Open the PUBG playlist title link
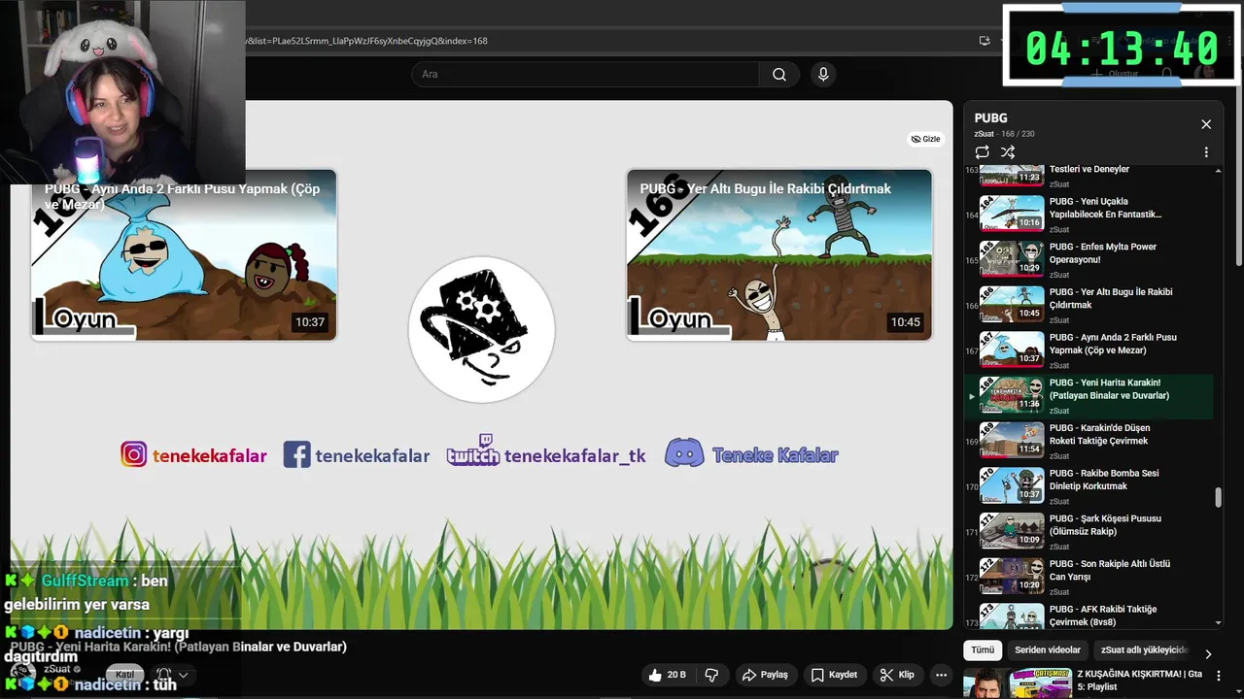Screen dimensions: 1244x699 990,118
